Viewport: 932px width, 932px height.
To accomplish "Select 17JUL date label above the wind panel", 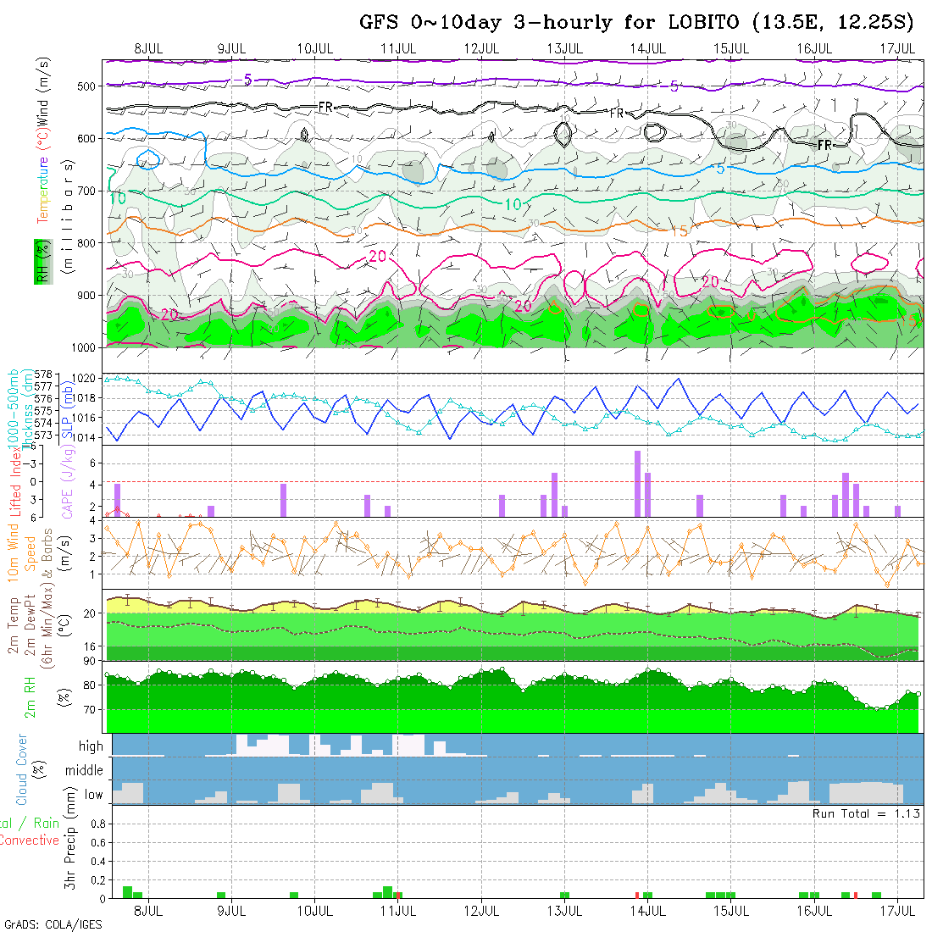I will click(897, 48).
